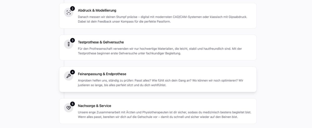Select the Nachsorge & Service heading

tap(94, 106)
